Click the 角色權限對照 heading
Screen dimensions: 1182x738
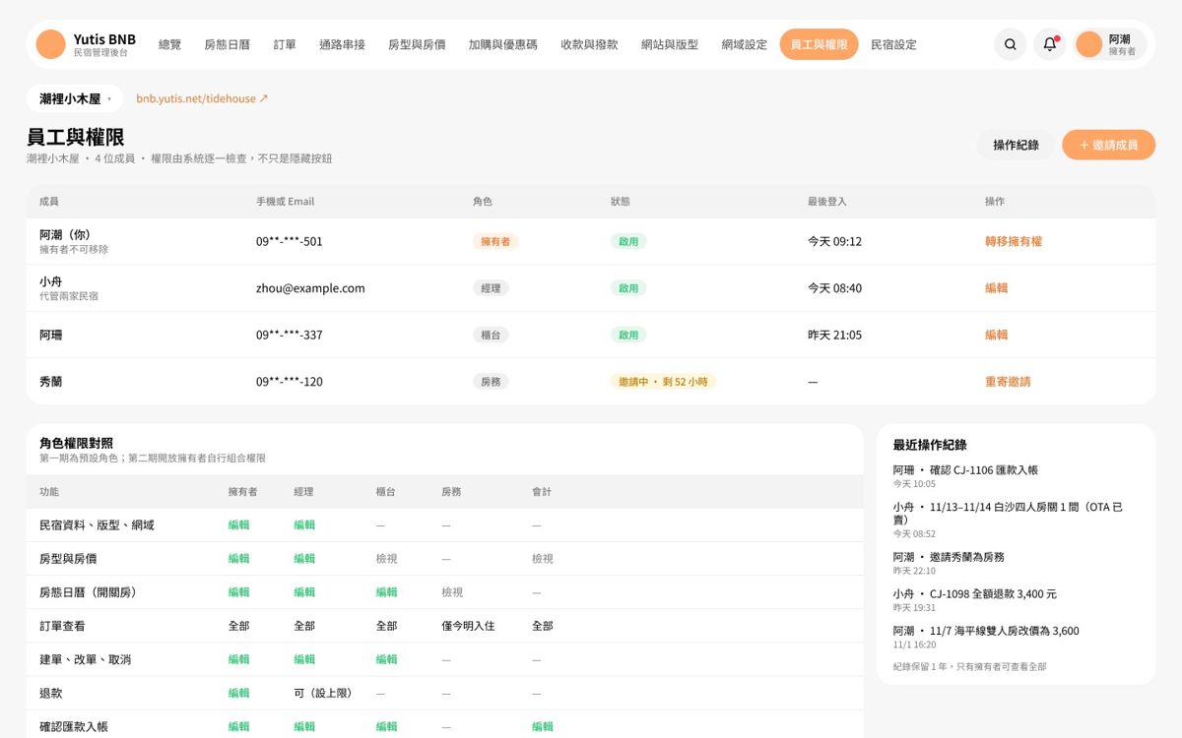[76, 444]
